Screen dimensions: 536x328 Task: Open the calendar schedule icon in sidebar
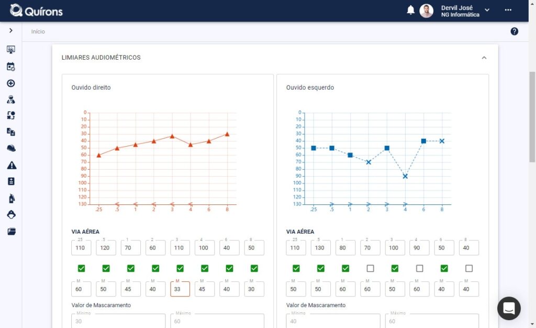(11, 67)
